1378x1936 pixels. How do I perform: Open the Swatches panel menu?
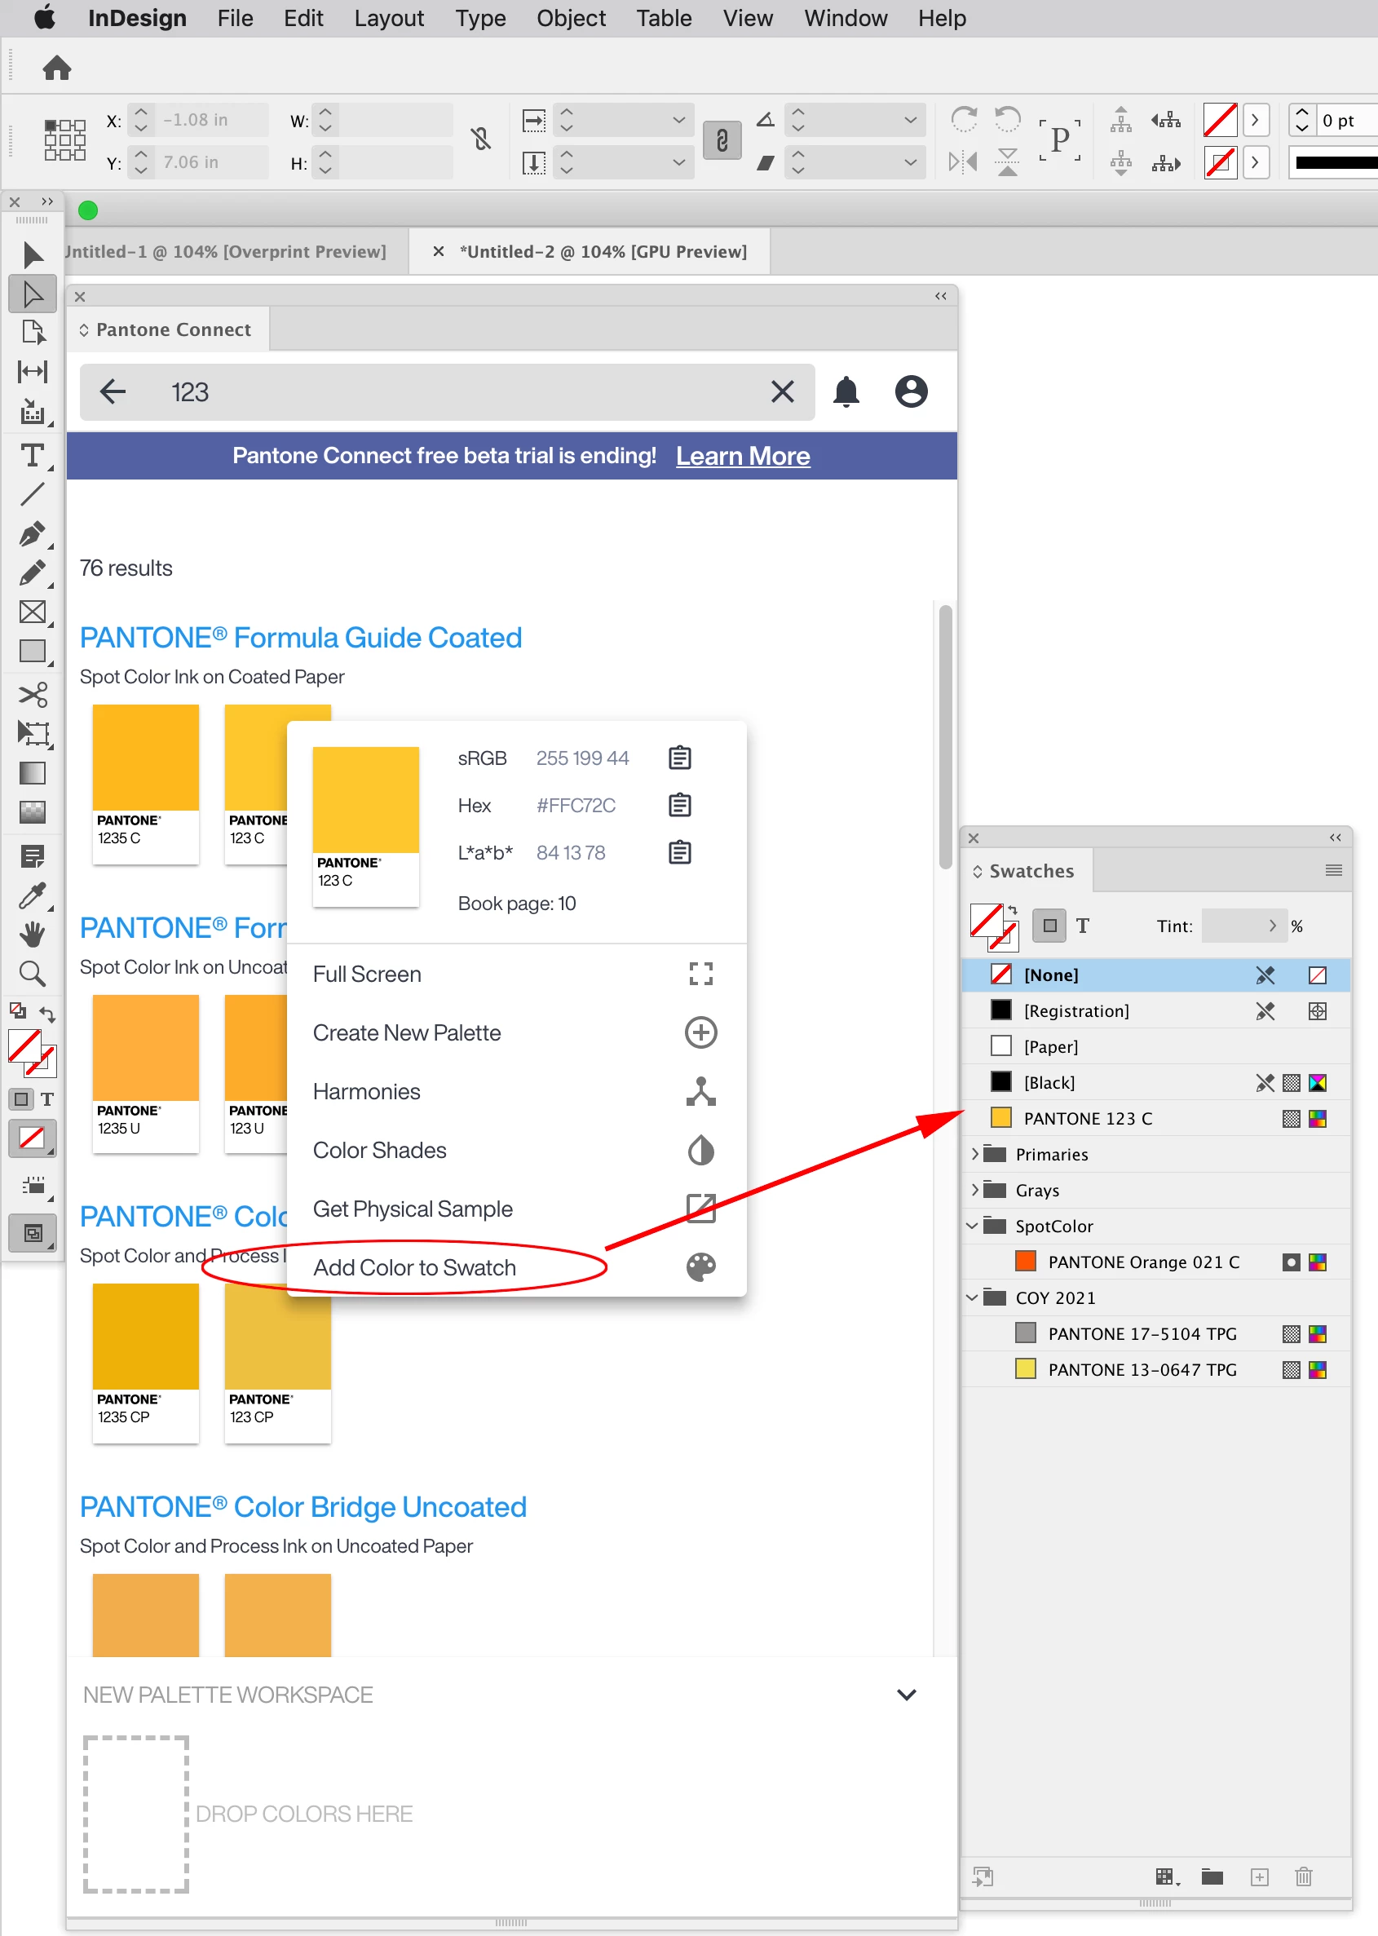tap(1333, 871)
